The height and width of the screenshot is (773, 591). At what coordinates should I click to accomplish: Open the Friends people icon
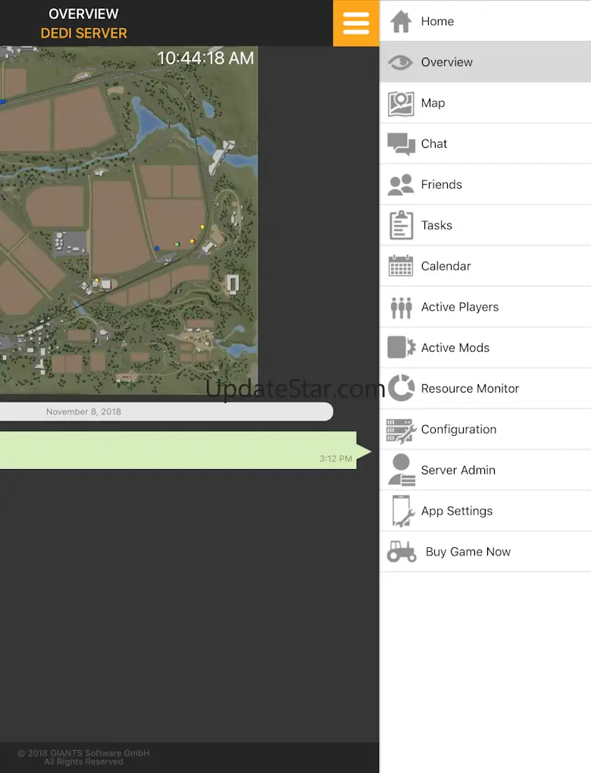coord(400,185)
